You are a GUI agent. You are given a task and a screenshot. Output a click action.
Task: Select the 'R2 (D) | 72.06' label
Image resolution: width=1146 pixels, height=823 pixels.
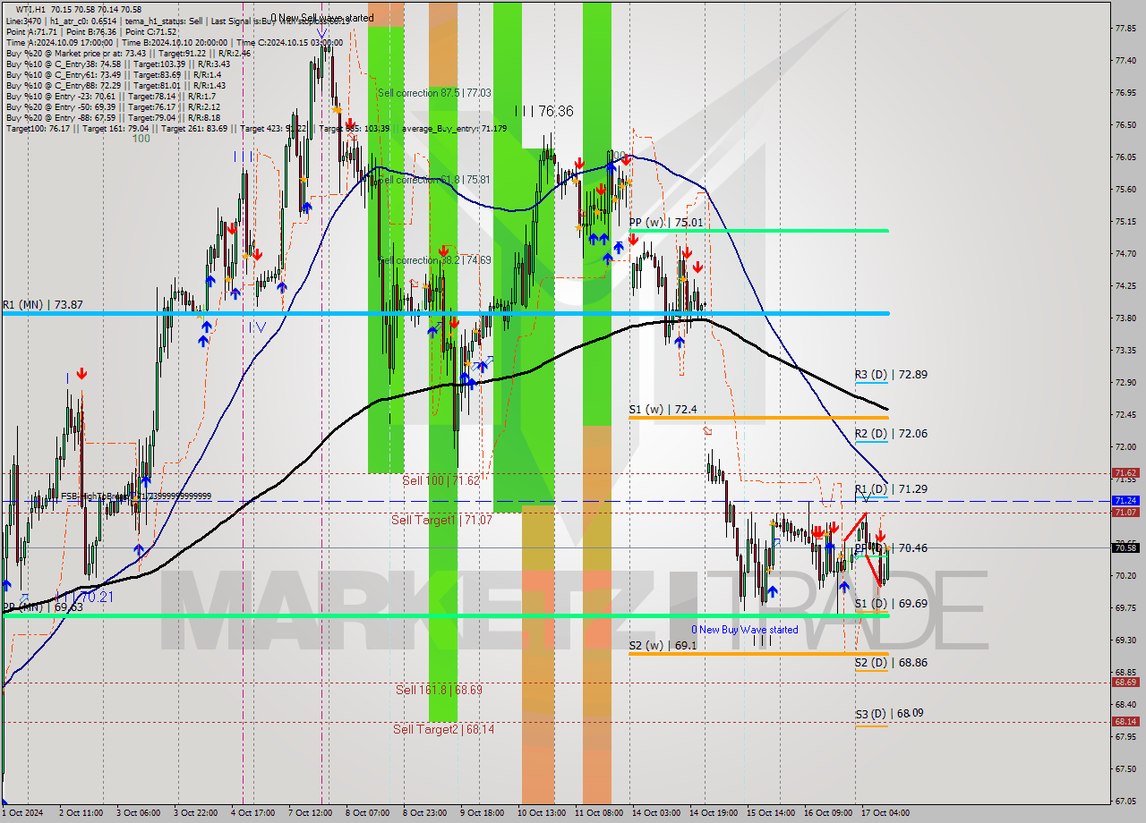click(890, 433)
